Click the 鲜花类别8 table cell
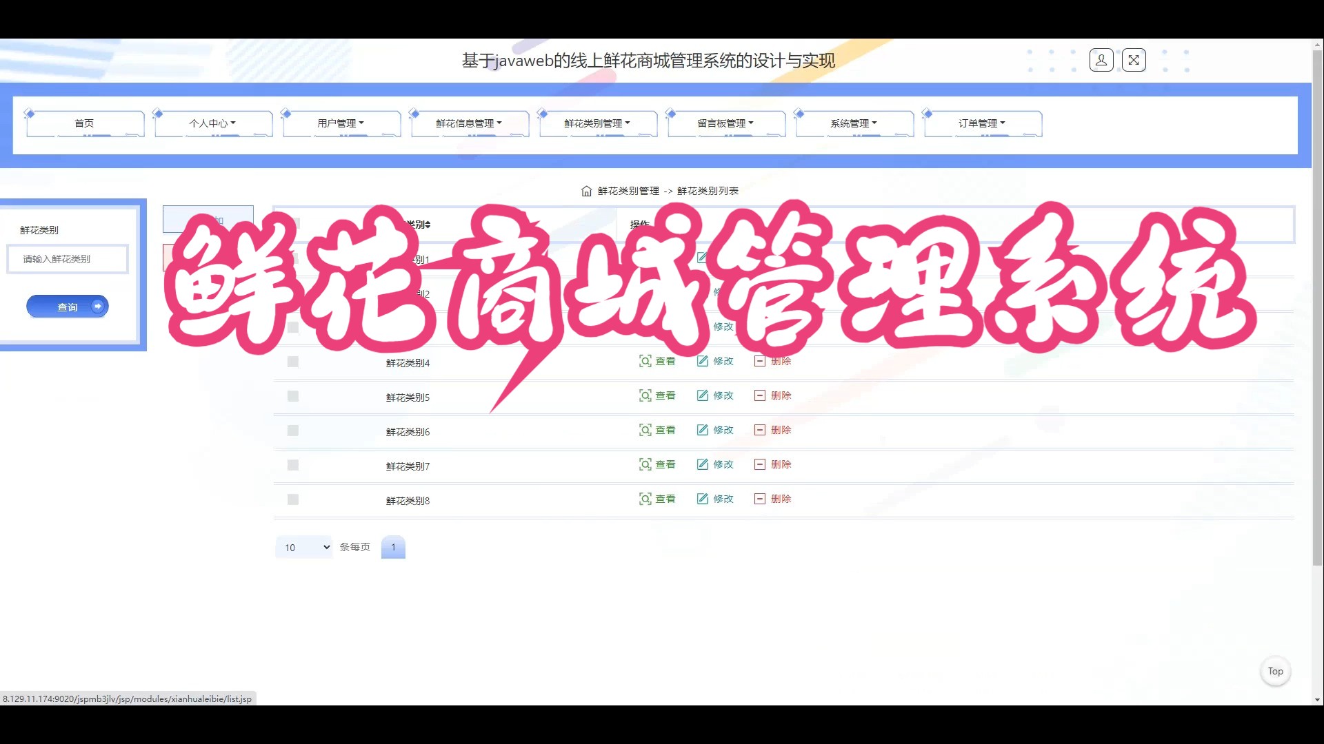 [x=408, y=501]
